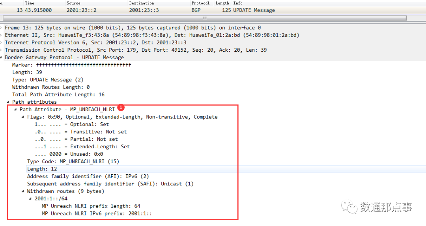426x226 pixels.
Task: Sort by Protocol column header
Action: [200, 3]
